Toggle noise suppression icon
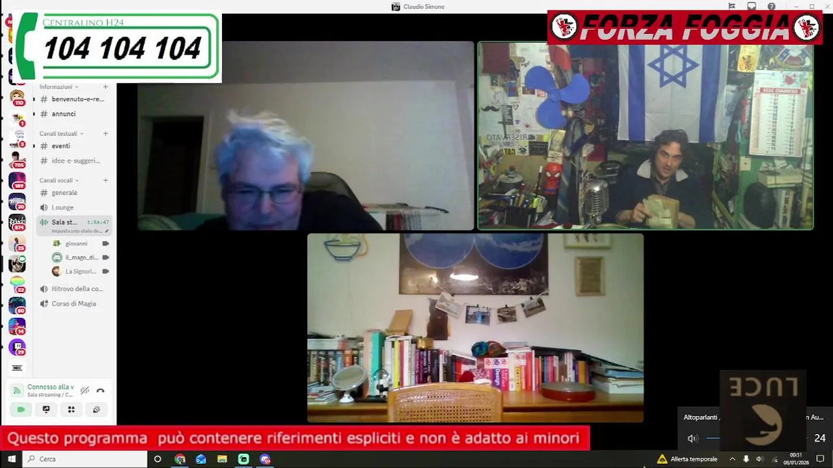The height and width of the screenshot is (468, 833). click(85, 391)
